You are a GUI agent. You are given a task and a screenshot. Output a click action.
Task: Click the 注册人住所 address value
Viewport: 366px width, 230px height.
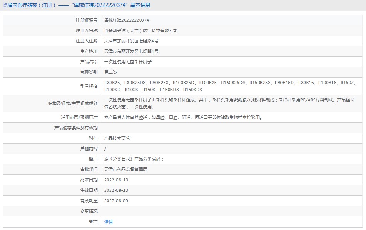pos(131,41)
